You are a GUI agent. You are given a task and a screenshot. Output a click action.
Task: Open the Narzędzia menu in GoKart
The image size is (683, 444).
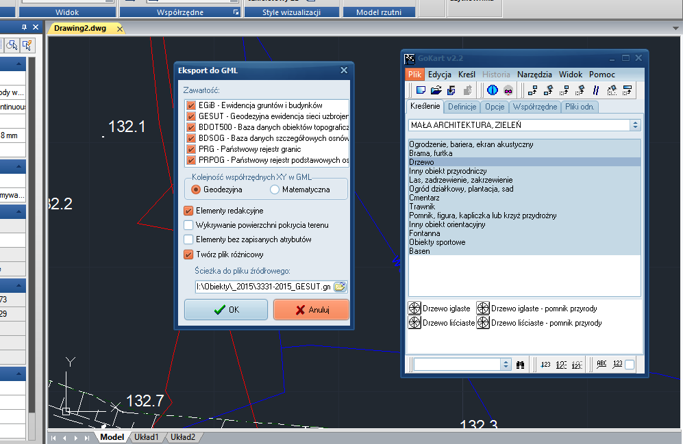pyautogui.click(x=535, y=75)
